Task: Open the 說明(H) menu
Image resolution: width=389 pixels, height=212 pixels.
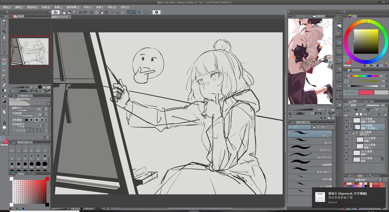Action: (x=124, y=7)
